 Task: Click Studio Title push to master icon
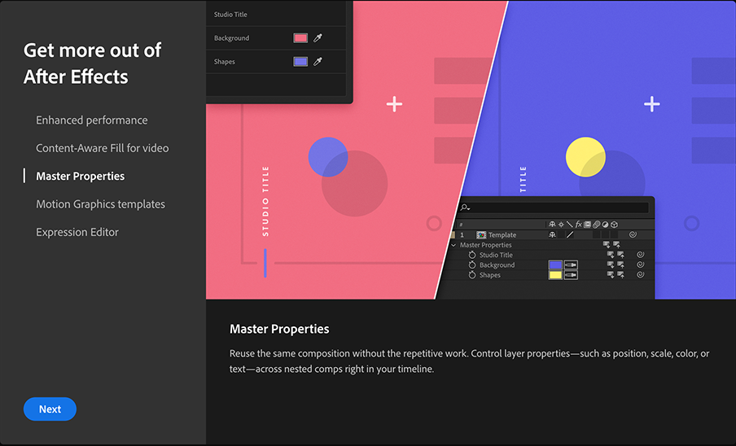point(620,255)
